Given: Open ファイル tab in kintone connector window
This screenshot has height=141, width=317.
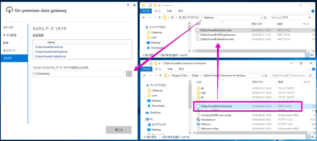Looking at the screenshot, I should (x=146, y=69).
